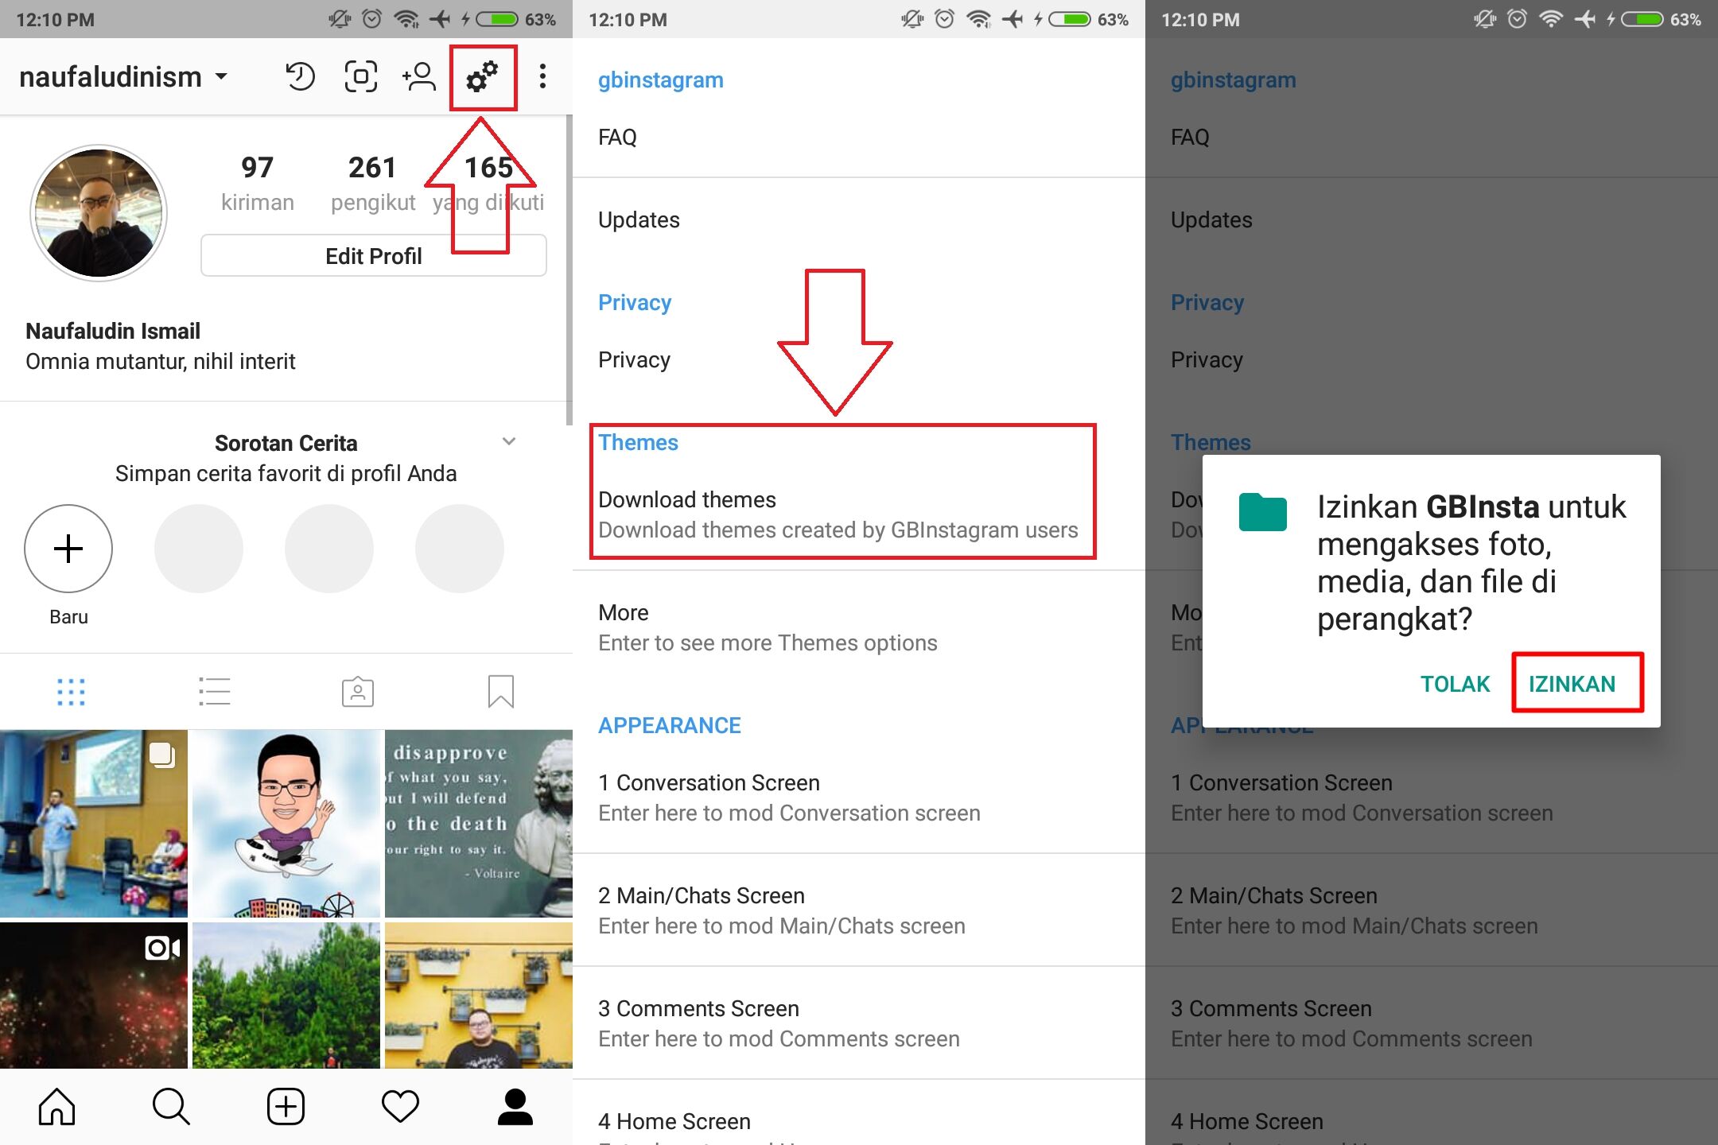
Task: Switch to the tagged photos tab
Action: click(x=358, y=692)
